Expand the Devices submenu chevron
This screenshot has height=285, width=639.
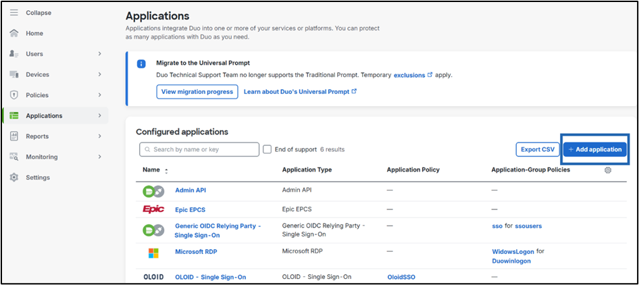99,74
